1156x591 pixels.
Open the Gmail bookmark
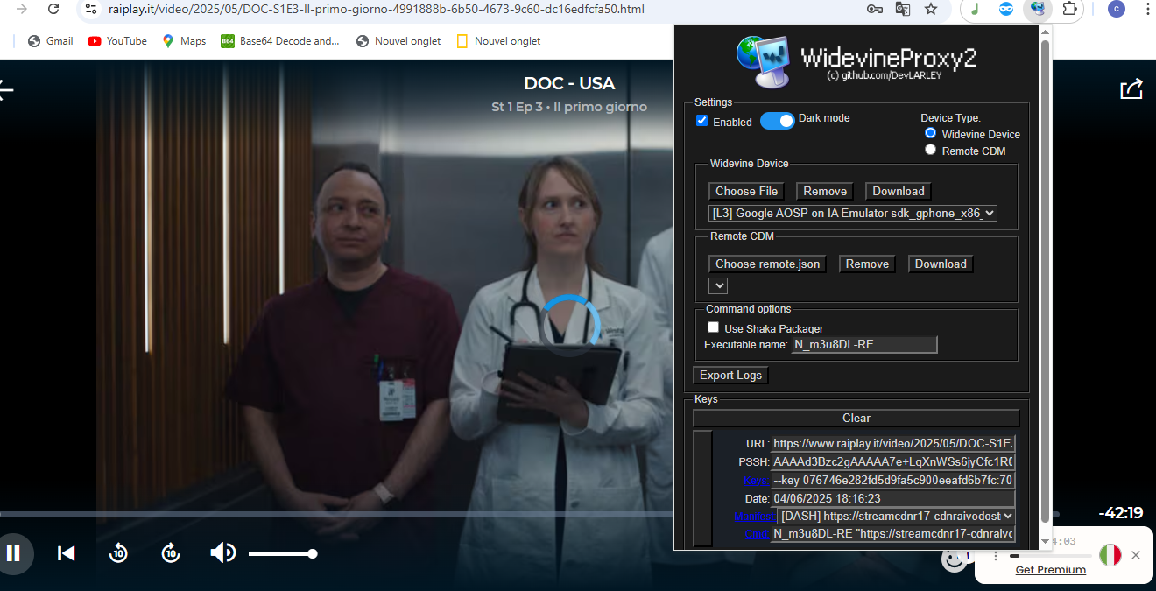pyautogui.click(x=51, y=41)
